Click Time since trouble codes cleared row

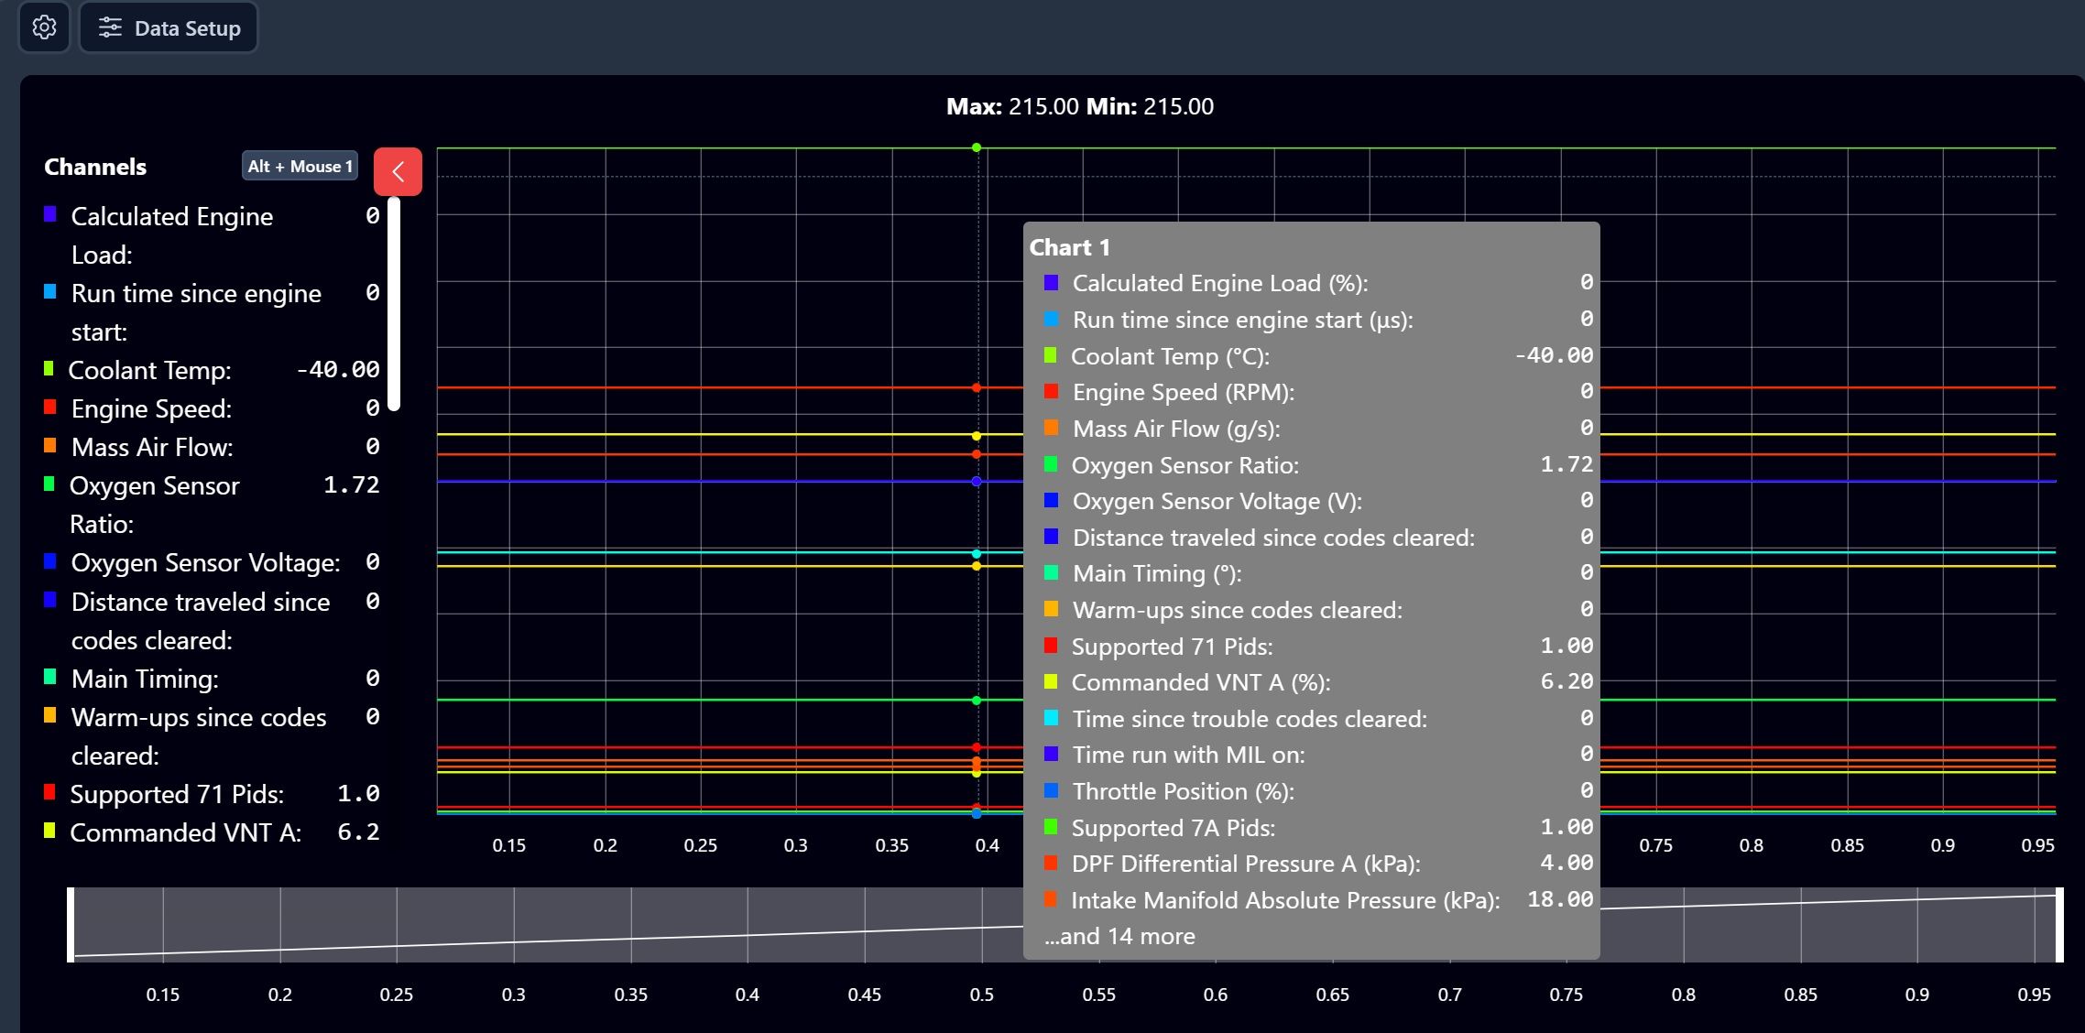click(x=1318, y=719)
